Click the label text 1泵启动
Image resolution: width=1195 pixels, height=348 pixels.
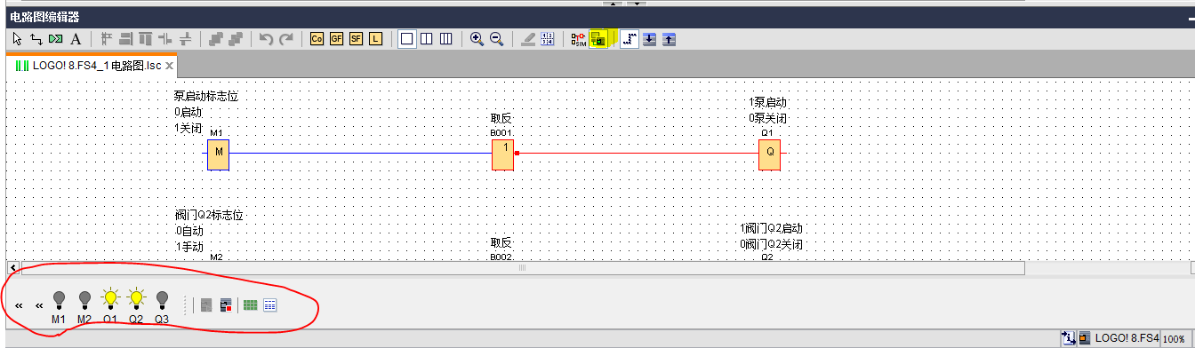768,103
